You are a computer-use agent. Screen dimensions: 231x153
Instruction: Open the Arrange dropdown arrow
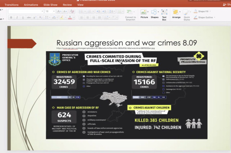(x=180, y=12)
